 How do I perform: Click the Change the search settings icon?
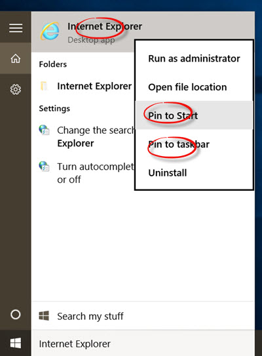coord(44,130)
